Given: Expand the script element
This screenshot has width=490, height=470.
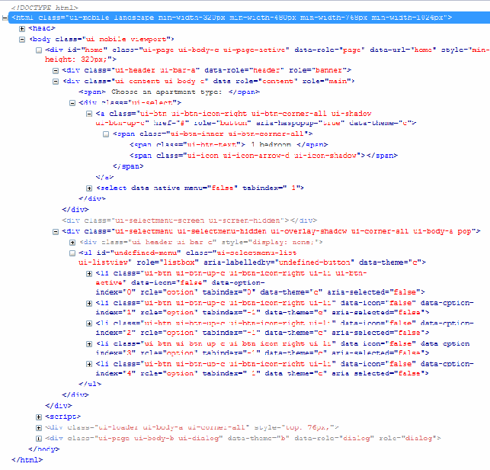Looking at the screenshot, I should coord(39,417).
